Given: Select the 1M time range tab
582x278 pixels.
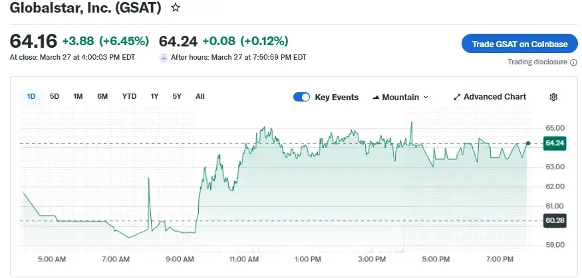Looking at the screenshot, I should (78, 97).
